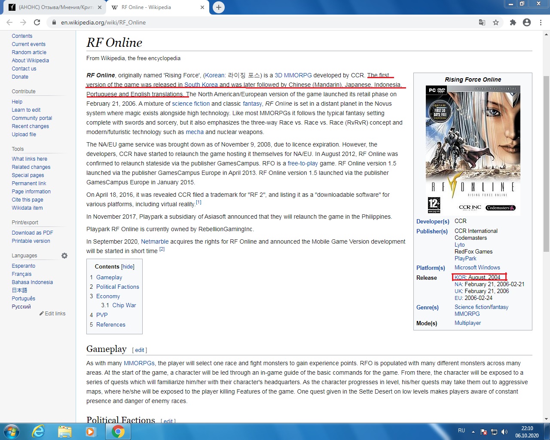Image resolution: width=550 pixels, height=440 pixels.
Task: Jump to Chip War subsection
Action: point(124,306)
